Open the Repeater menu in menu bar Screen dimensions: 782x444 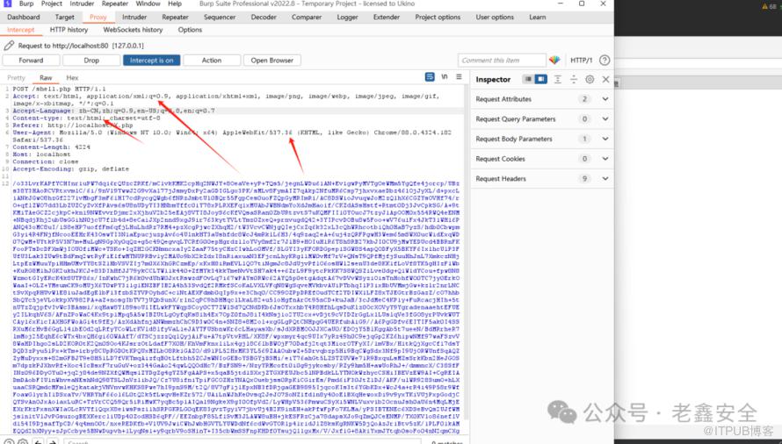click(115, 4)
